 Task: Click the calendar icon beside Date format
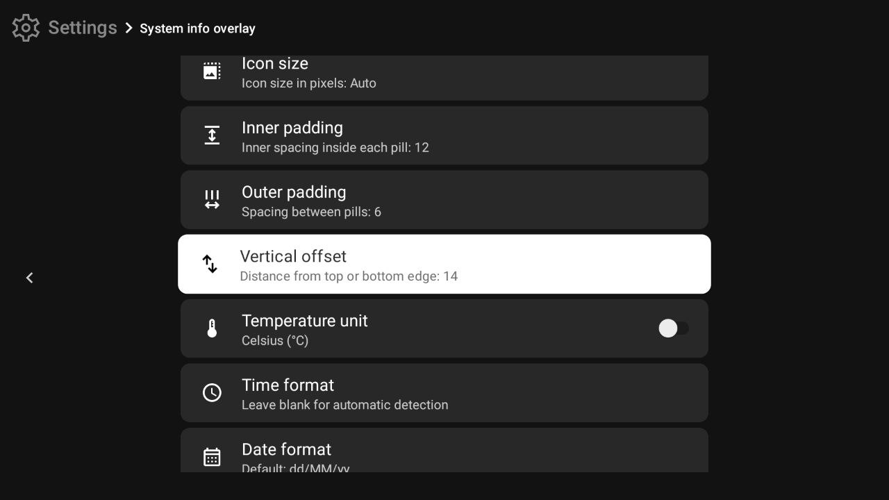212,456
